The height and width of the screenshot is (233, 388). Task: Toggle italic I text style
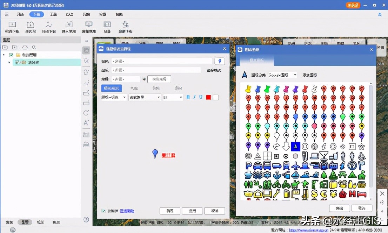pyautogui.click(x=194, y=97)
